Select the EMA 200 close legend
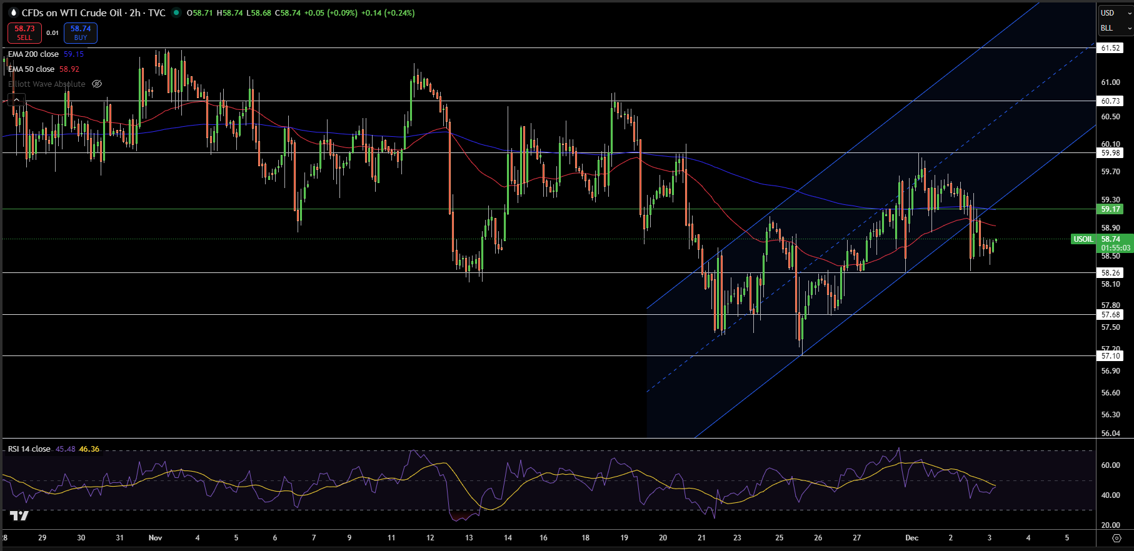Screen dimensions: 1134x551 click(x=33, y=54)
